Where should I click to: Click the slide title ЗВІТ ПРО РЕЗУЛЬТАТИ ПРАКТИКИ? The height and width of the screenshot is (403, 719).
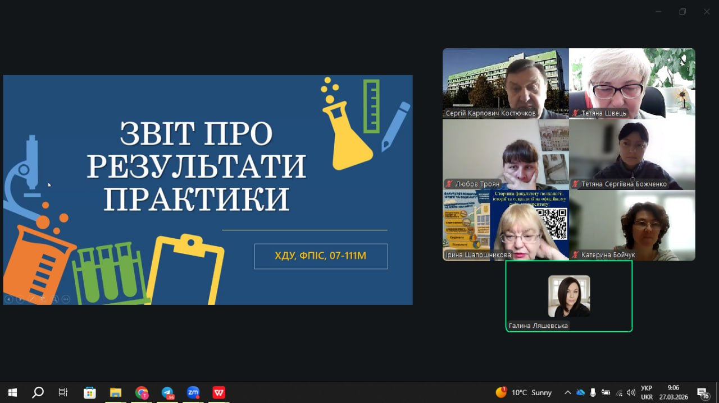[x=197, y=166]
